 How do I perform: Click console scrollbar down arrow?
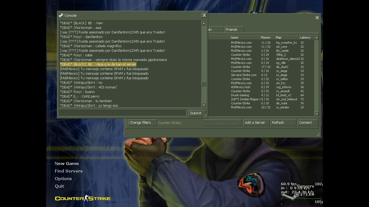204,105
